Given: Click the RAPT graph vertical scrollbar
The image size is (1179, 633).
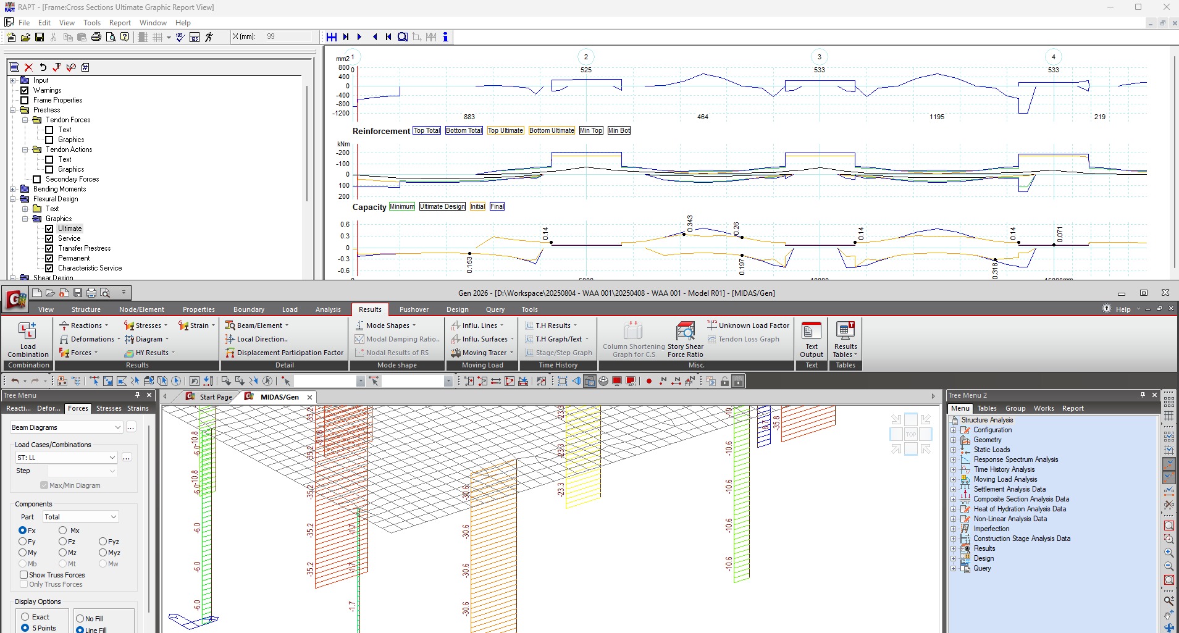Looking at the screenshot, I should (x=1173, y=162).
